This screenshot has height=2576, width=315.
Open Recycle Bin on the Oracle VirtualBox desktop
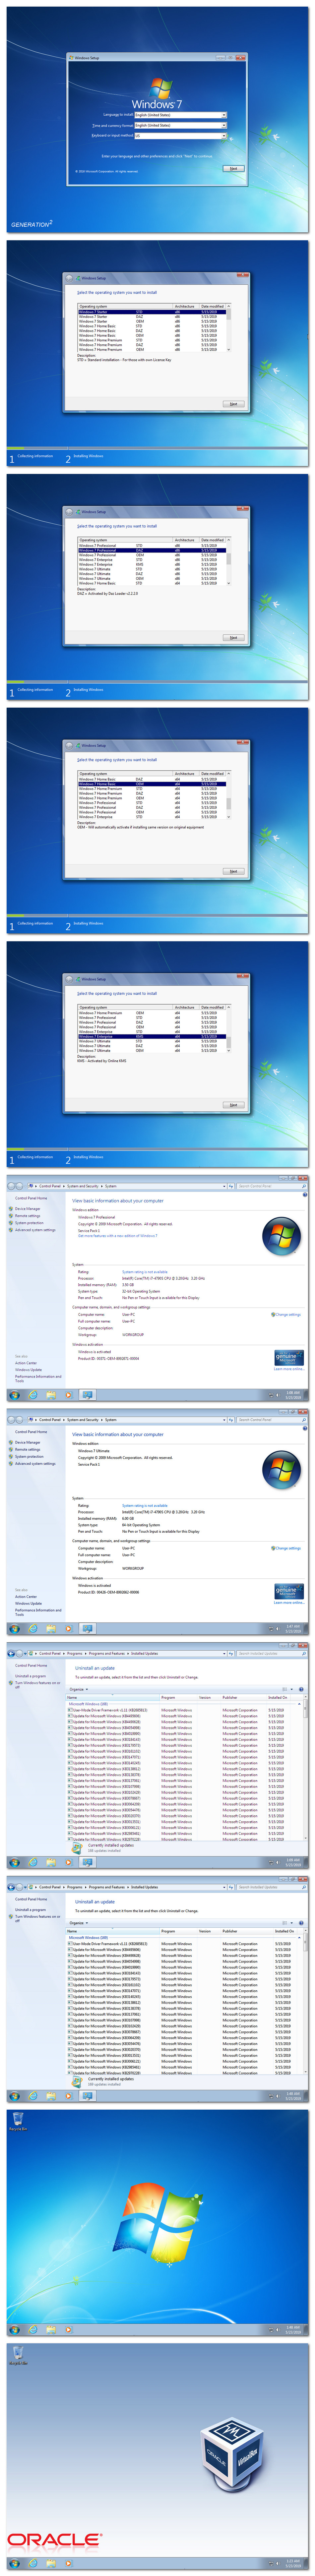click(x=18, y=2355)
